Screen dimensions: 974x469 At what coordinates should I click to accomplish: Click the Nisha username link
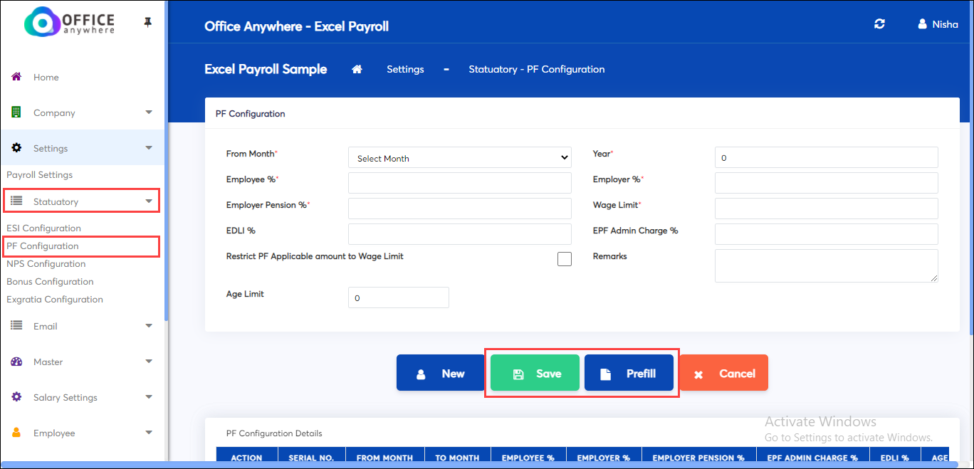pos(946,24)
